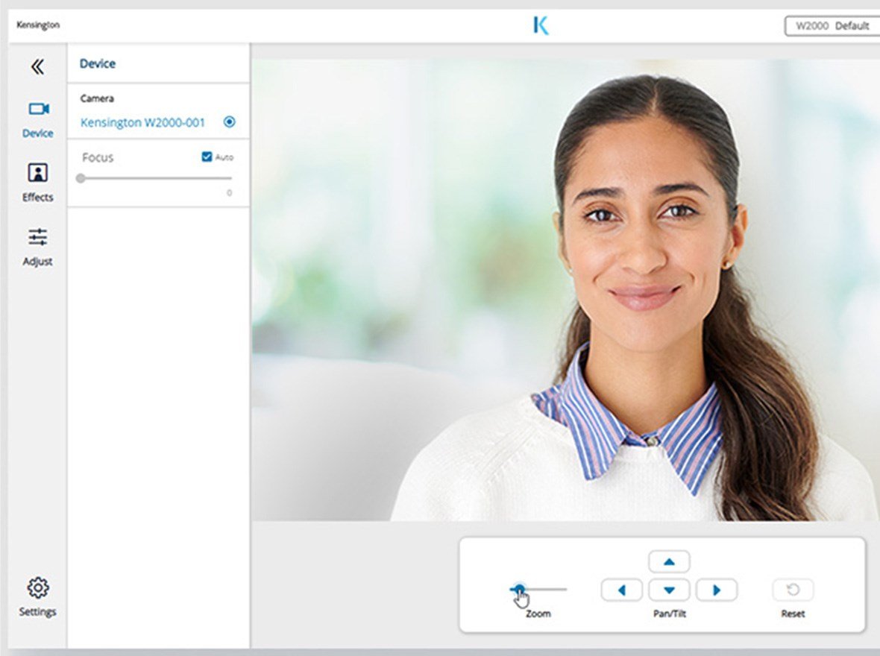Select the Kensington W2000-001 radio button
Screen dimensions: 880x656
click(x=230, y=122)
